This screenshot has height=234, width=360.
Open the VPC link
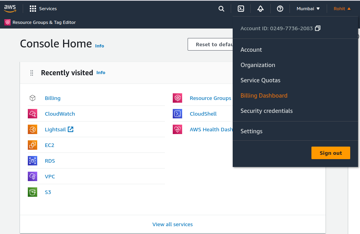click(50, 177)
